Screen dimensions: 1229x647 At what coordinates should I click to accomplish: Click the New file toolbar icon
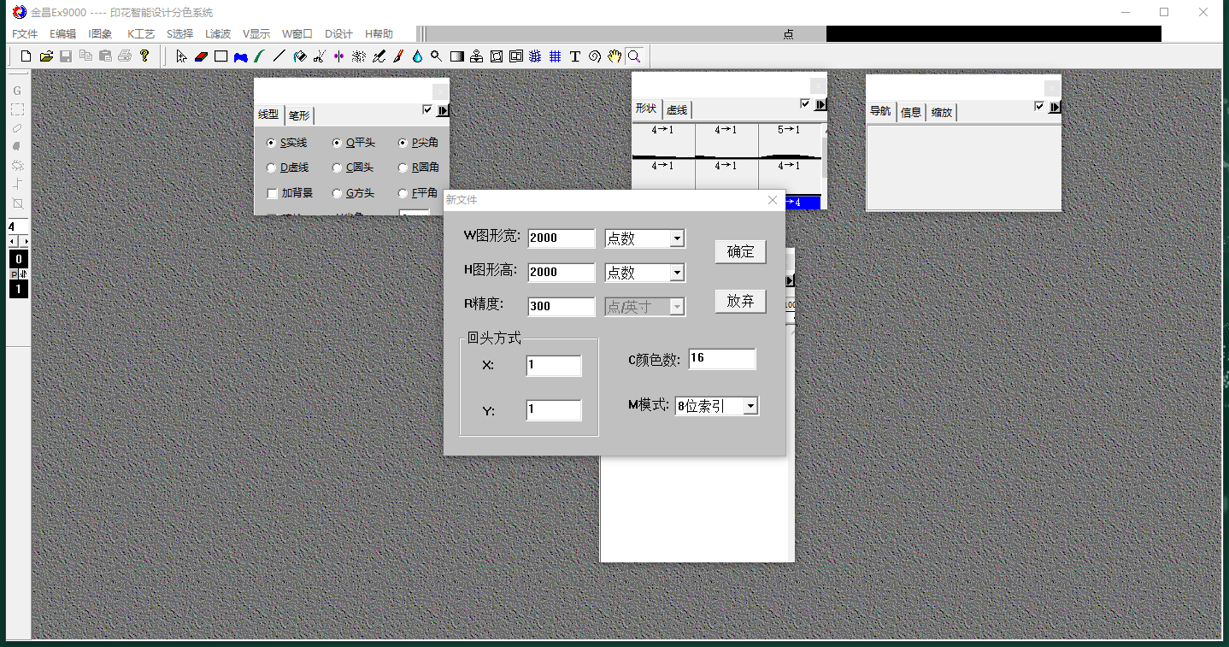tap(26, 56)
